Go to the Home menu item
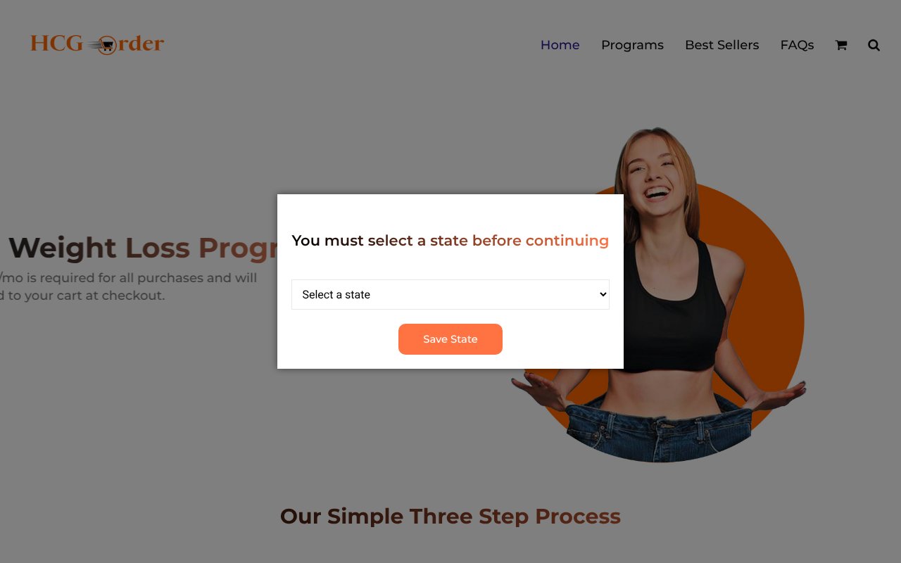 tap(560, 45)
